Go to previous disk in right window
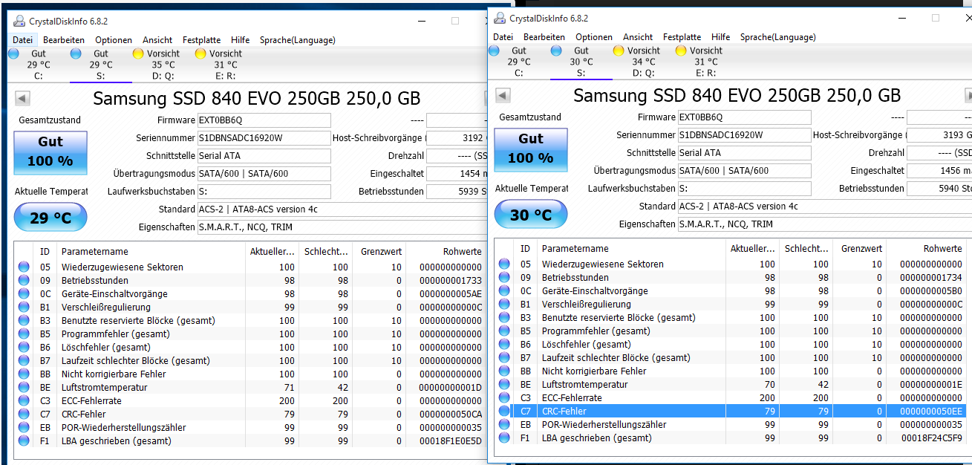Screen dimensions: 972x465 (503, 95)
